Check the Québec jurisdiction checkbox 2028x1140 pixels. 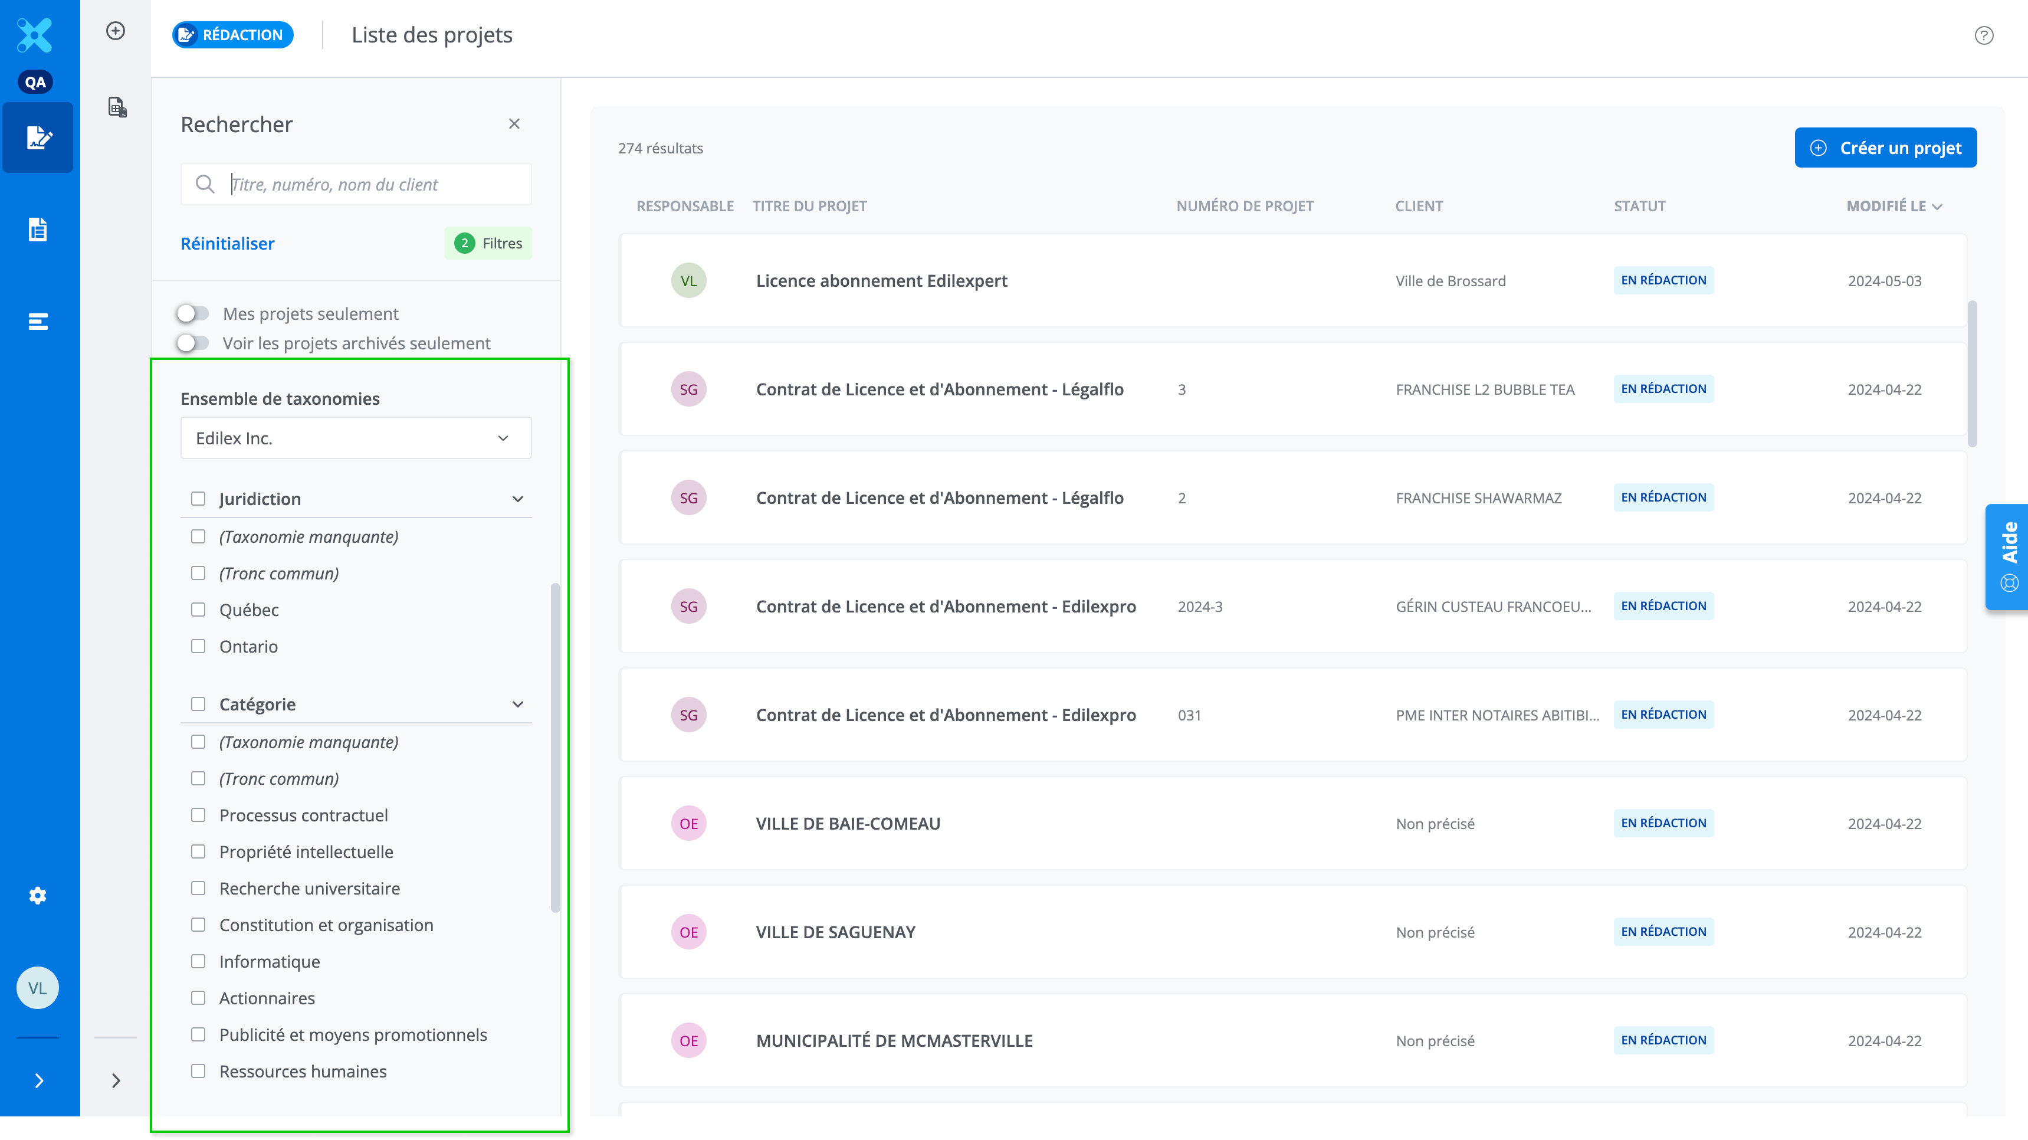198,610
